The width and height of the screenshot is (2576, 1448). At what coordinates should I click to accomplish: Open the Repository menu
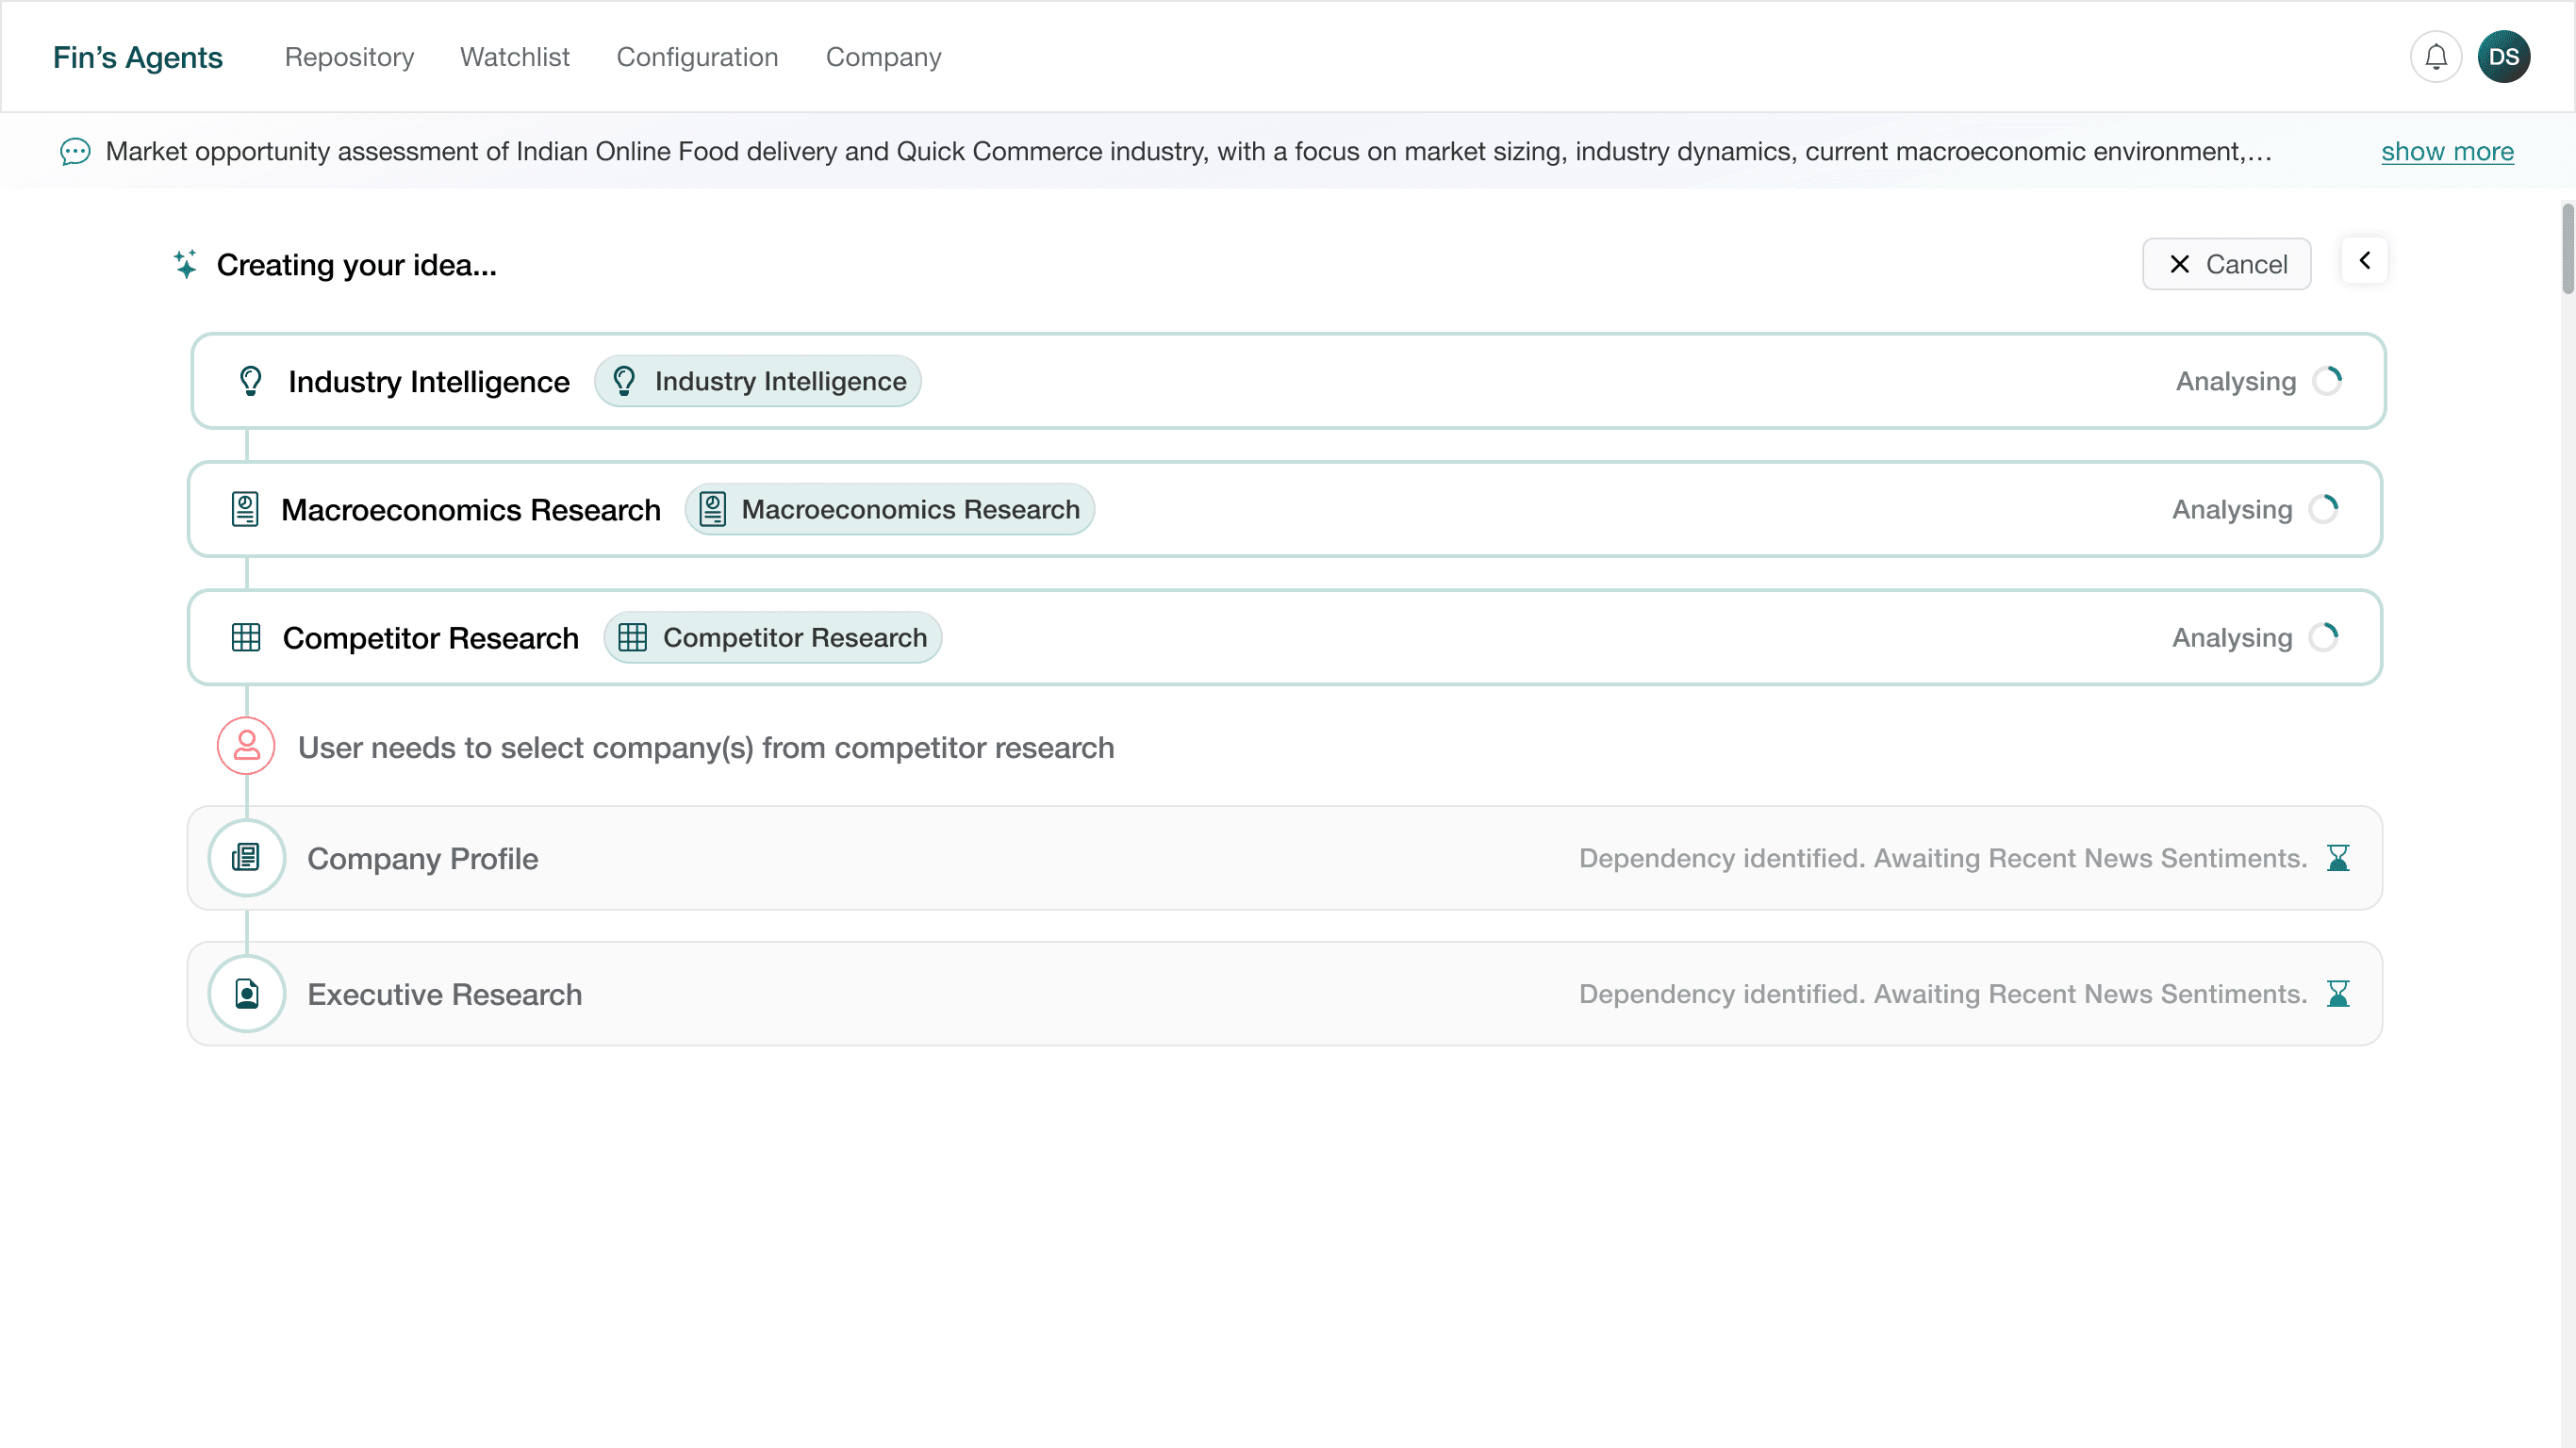tap(349, 57)
